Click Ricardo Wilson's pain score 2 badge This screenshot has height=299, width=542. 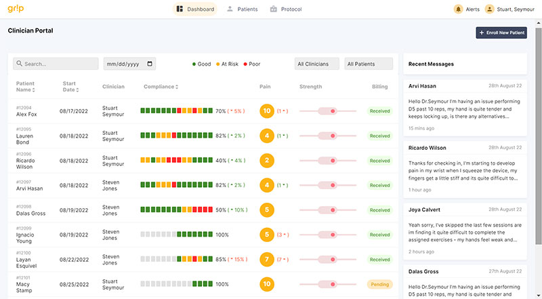click(267, 161)
